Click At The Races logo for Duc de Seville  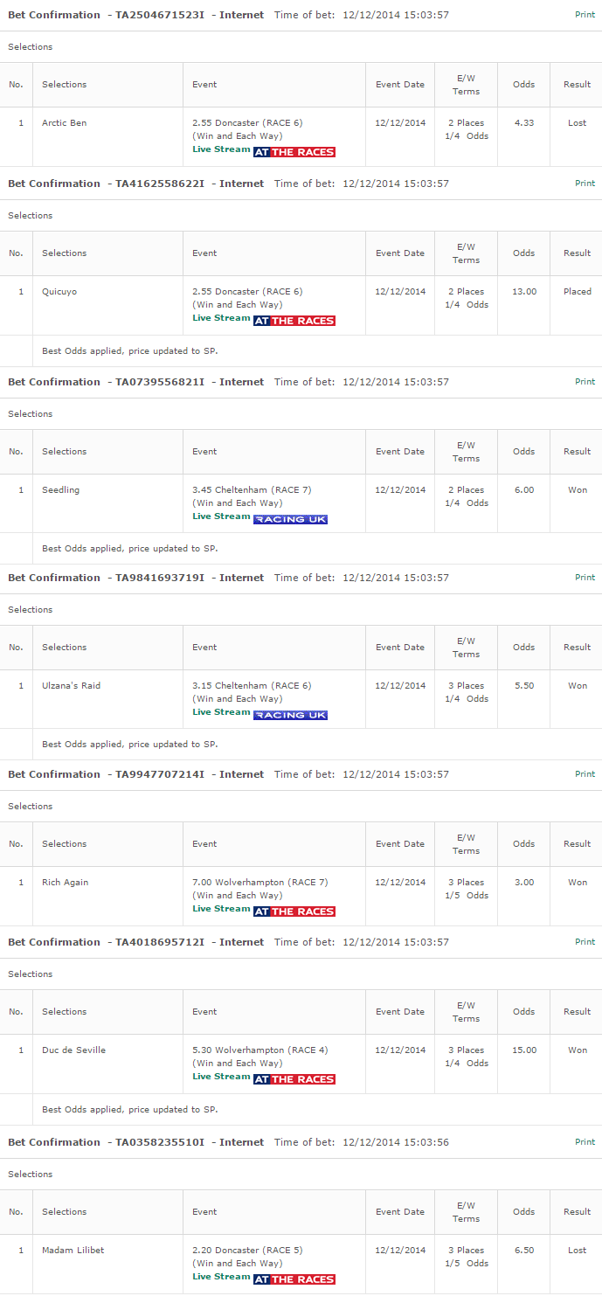(294, 1079)
